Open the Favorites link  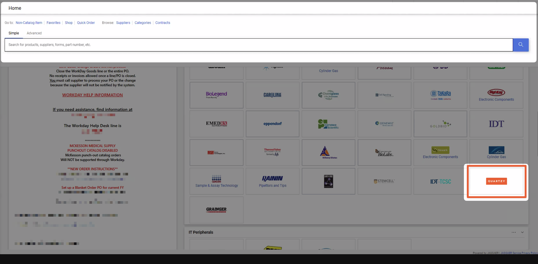point(53,23)
